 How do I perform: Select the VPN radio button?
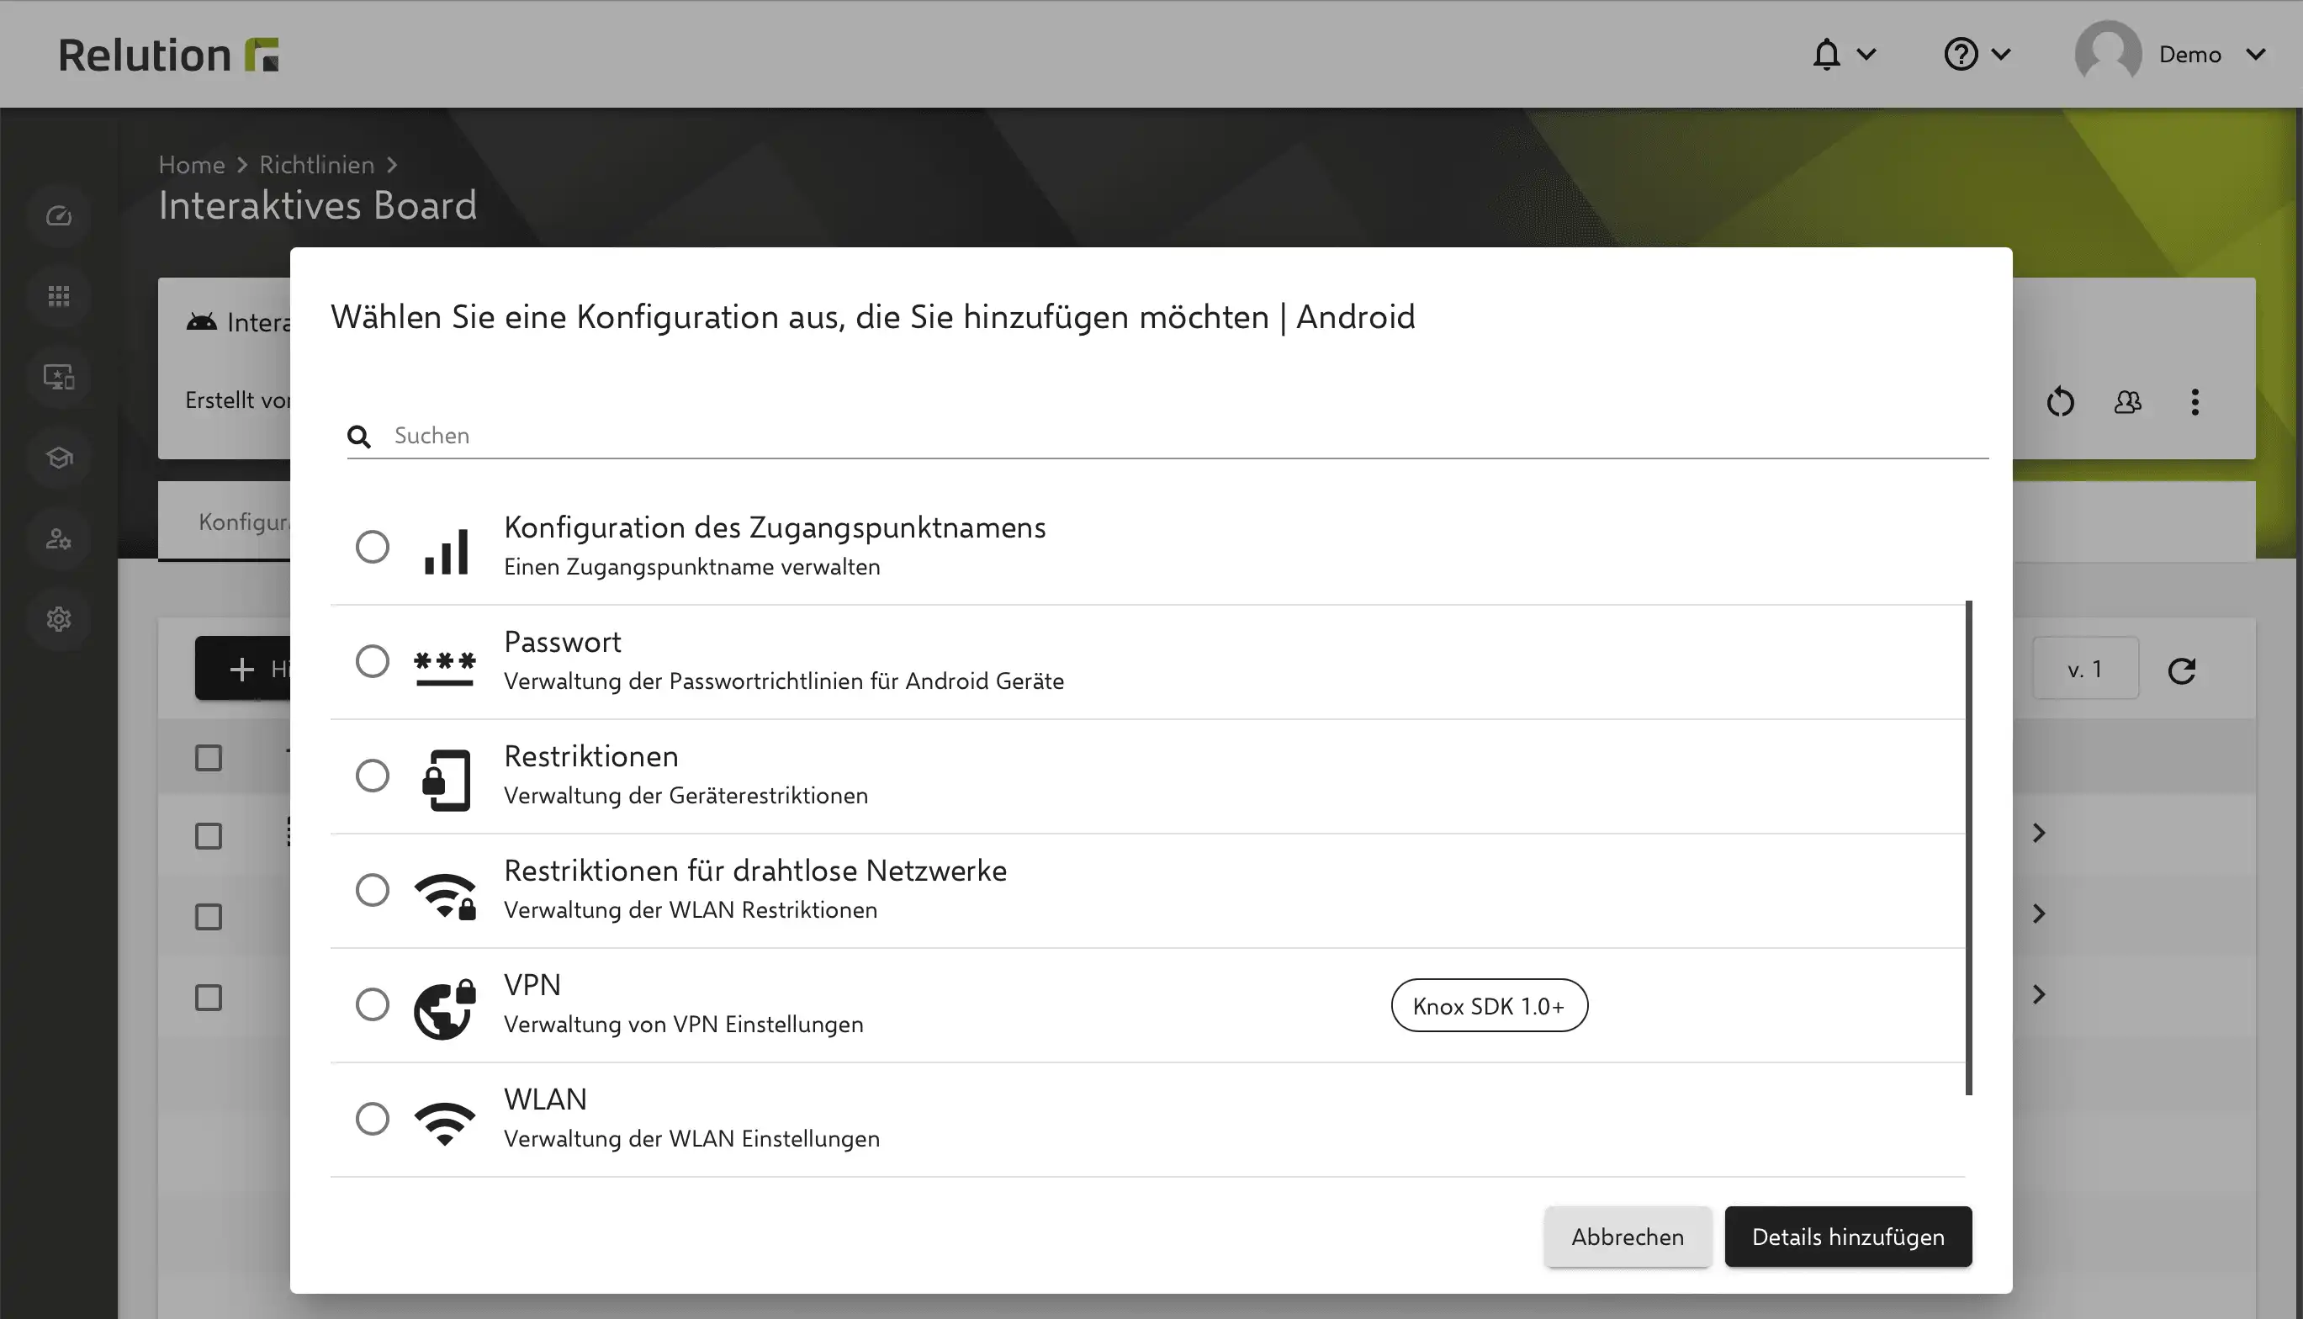(x=373, y=1004)
